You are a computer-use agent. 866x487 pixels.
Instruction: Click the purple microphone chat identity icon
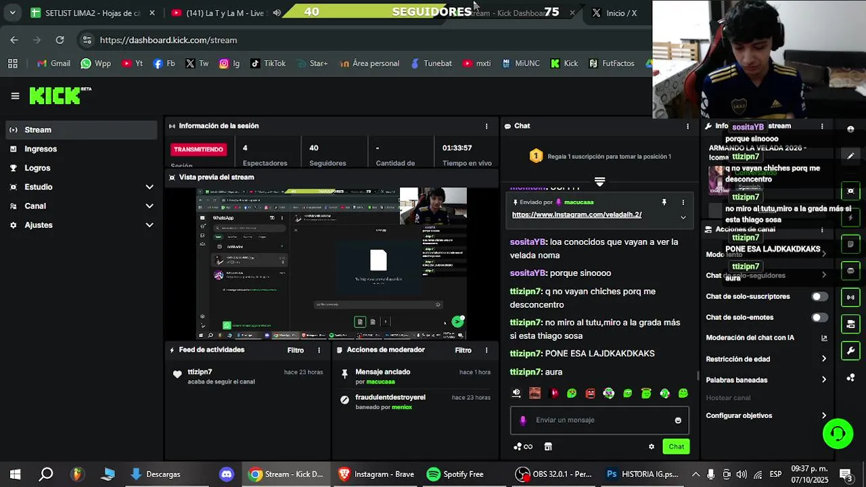(522, 420)
